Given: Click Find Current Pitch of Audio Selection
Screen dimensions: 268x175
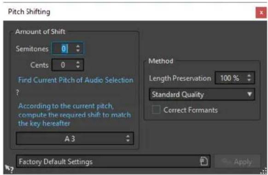Looking at the screenshot, I should [x=76, y=80].
